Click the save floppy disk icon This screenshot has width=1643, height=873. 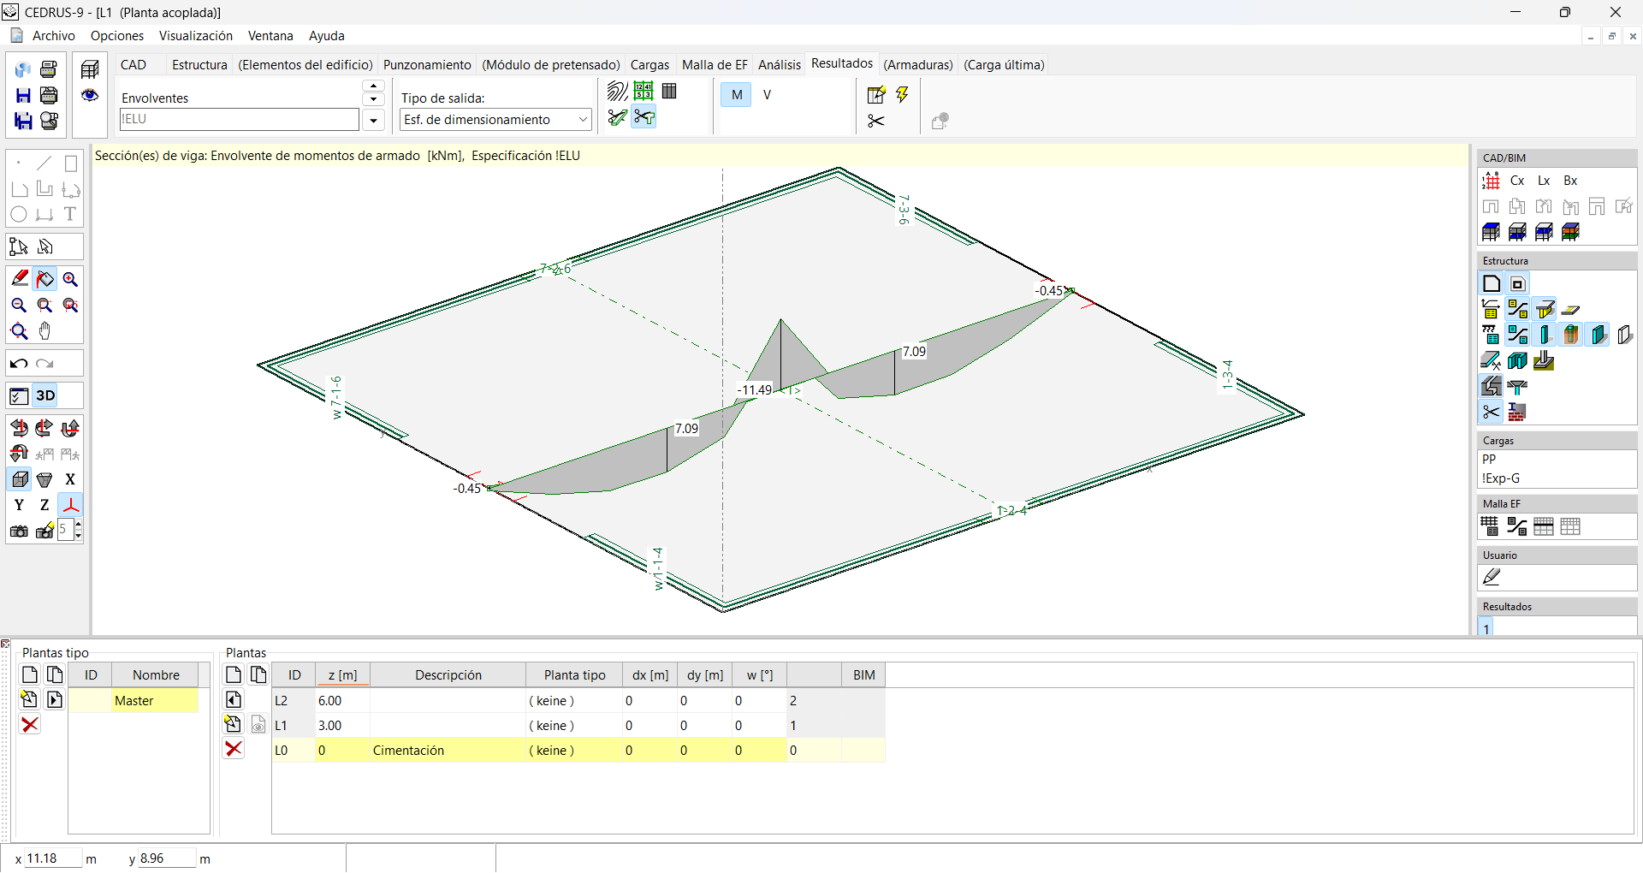23,95
